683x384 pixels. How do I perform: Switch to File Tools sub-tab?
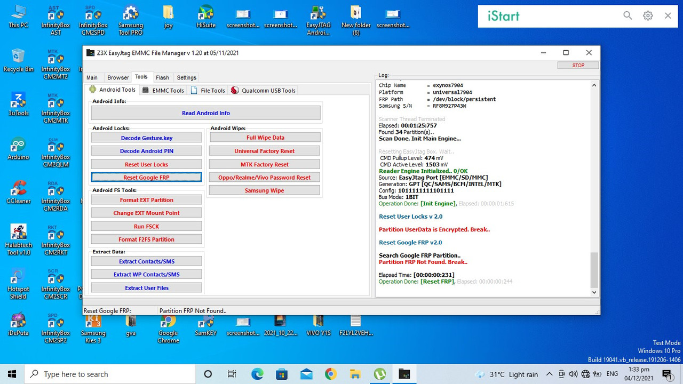[x=208, y=91]
